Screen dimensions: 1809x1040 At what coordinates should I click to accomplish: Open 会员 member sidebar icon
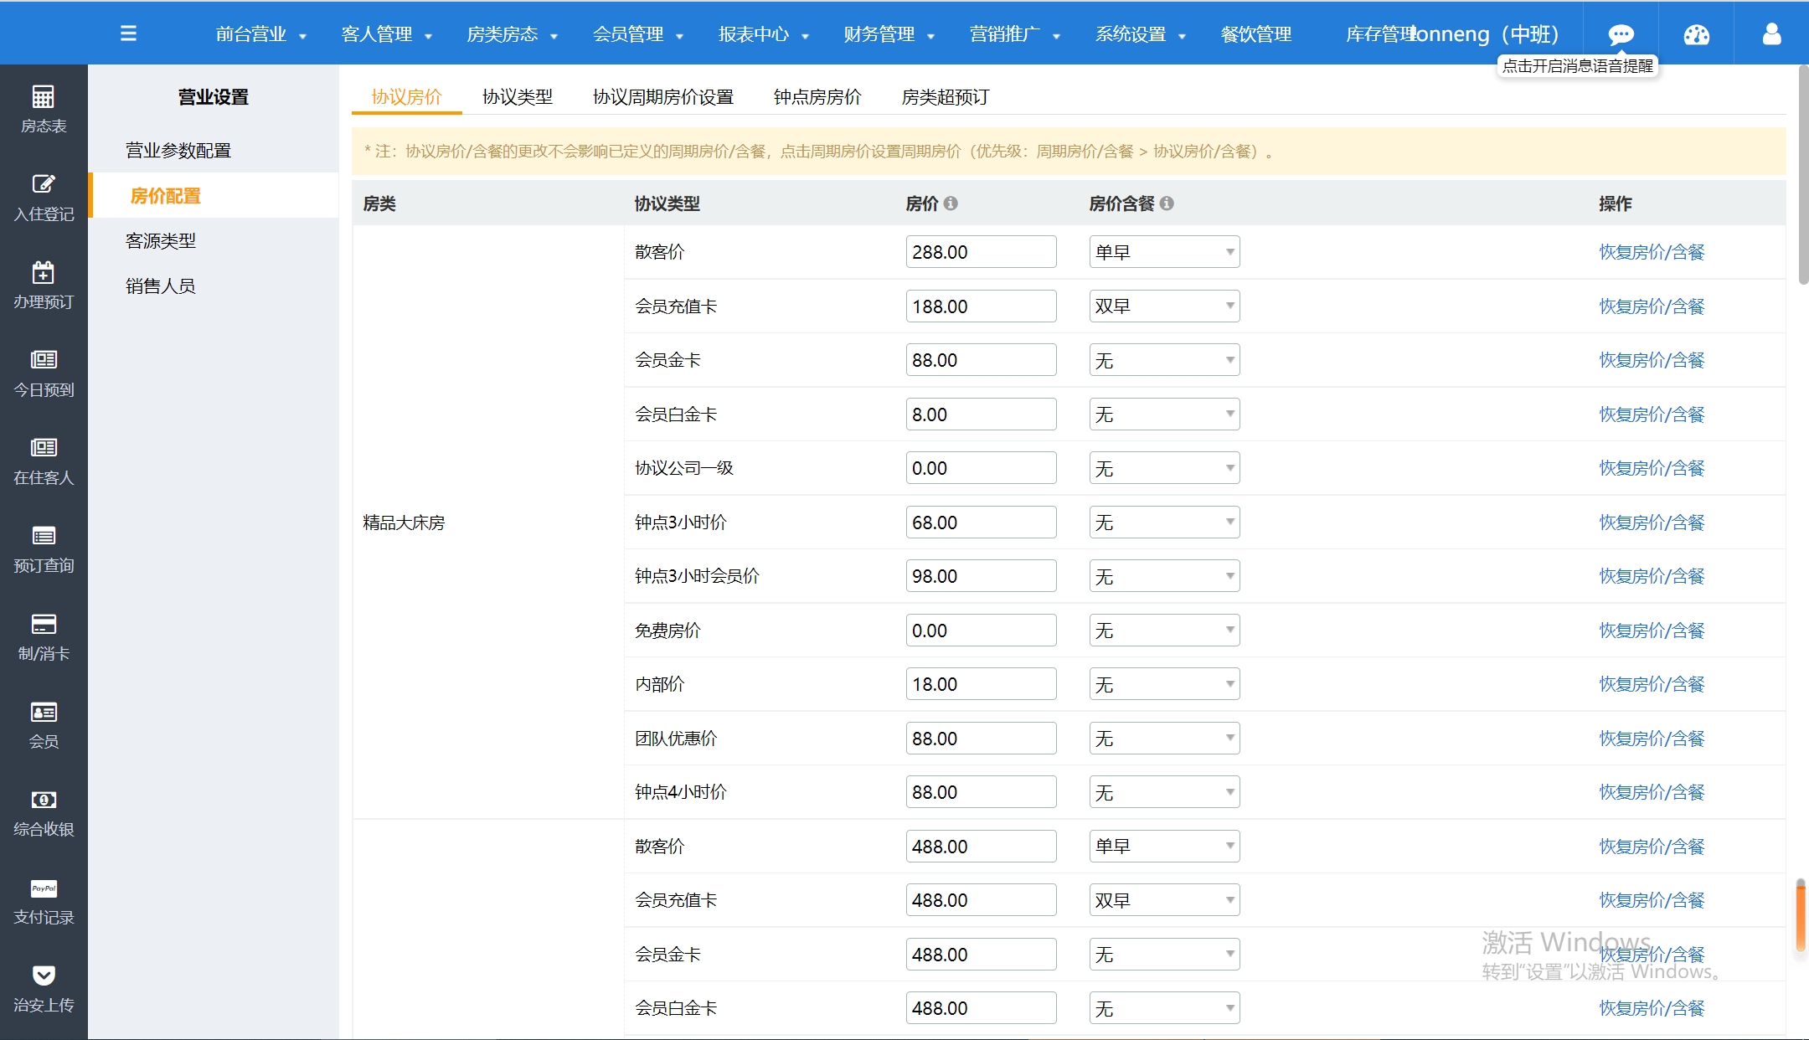click(44, 725)
